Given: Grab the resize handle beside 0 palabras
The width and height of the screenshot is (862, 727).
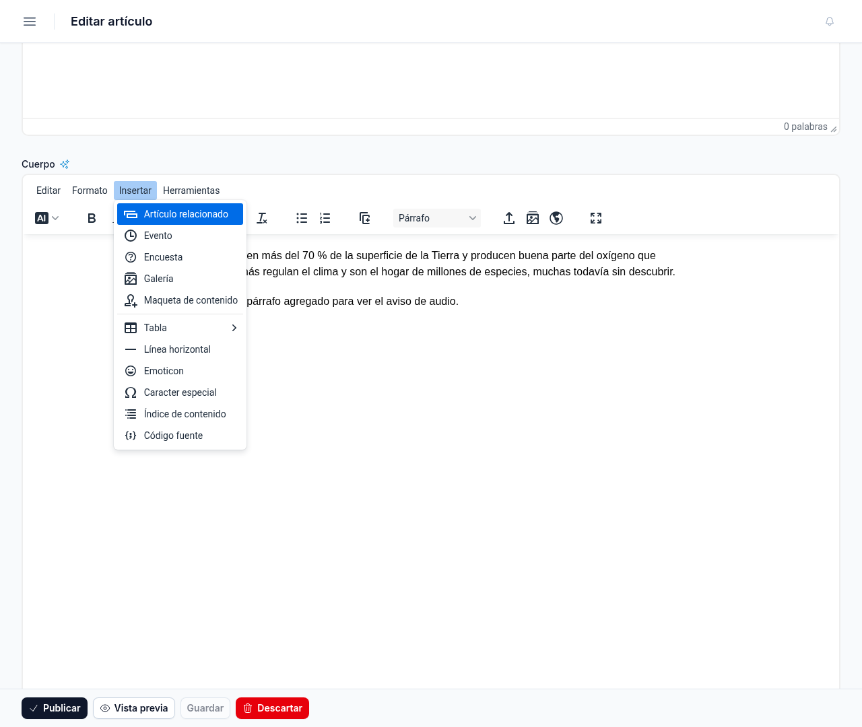Looking at the screenshot, I should click(x=834, y=129).
